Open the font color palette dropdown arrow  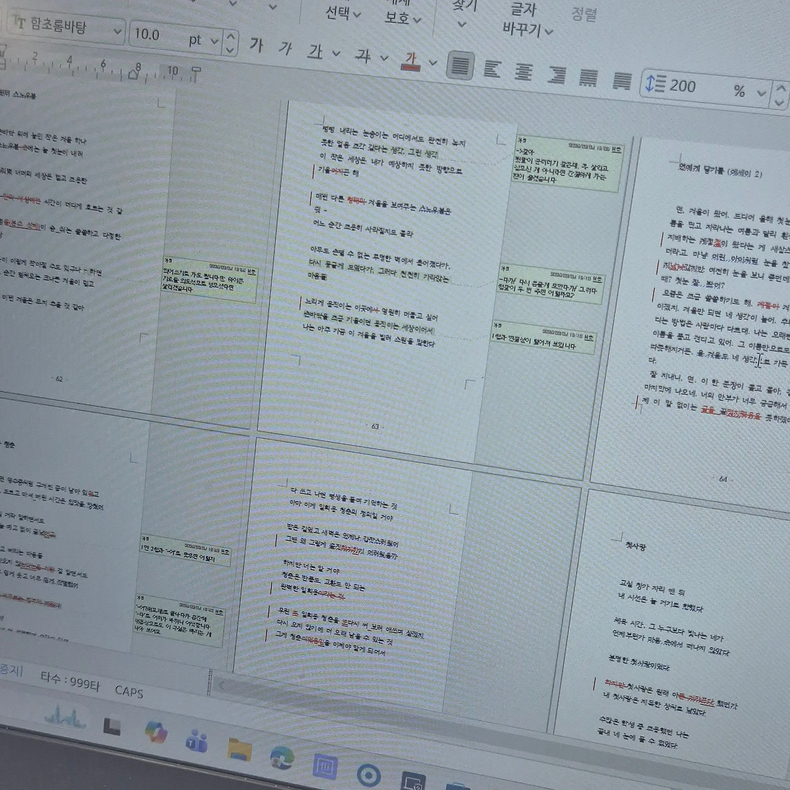point(433,62)
